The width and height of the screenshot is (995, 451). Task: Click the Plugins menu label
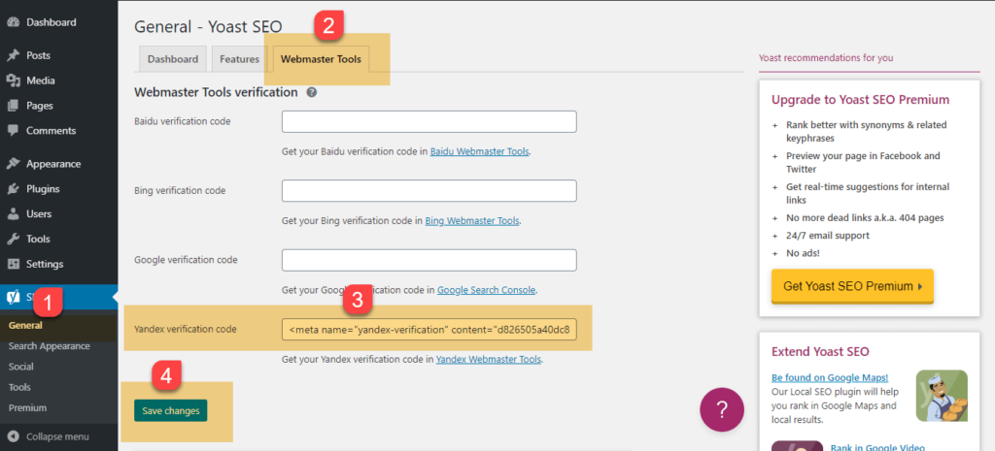(x=43, y=189)
